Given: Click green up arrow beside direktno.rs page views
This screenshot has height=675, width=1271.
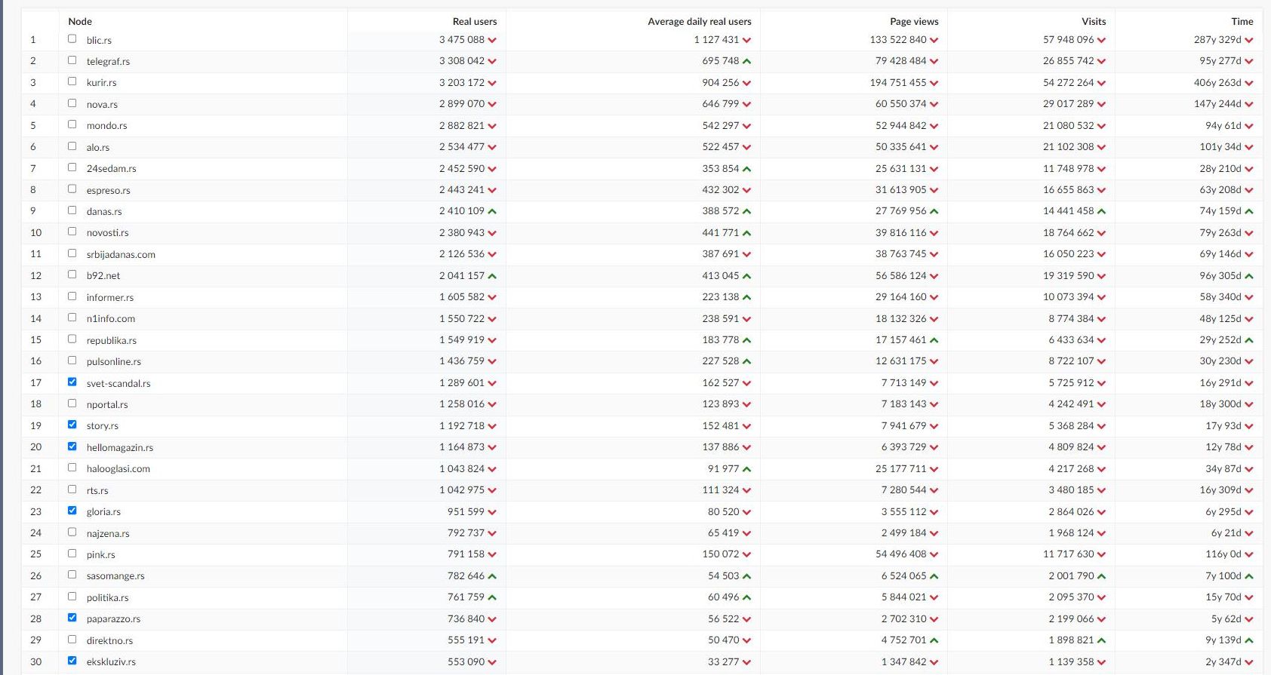Looking at the screenshot, I should click(934, 640).
